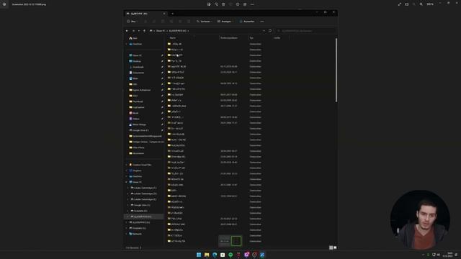Screen dimensions: 461x259
Task: Select Netzwerk in navigation tree
Action: click(x=135, y=234)
